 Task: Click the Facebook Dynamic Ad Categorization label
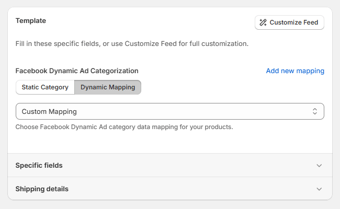77,71
